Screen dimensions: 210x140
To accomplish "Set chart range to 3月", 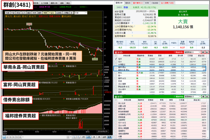I will (83, 137).
